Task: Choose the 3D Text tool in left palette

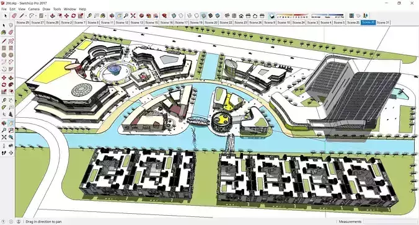Action: tap(11, 115)
